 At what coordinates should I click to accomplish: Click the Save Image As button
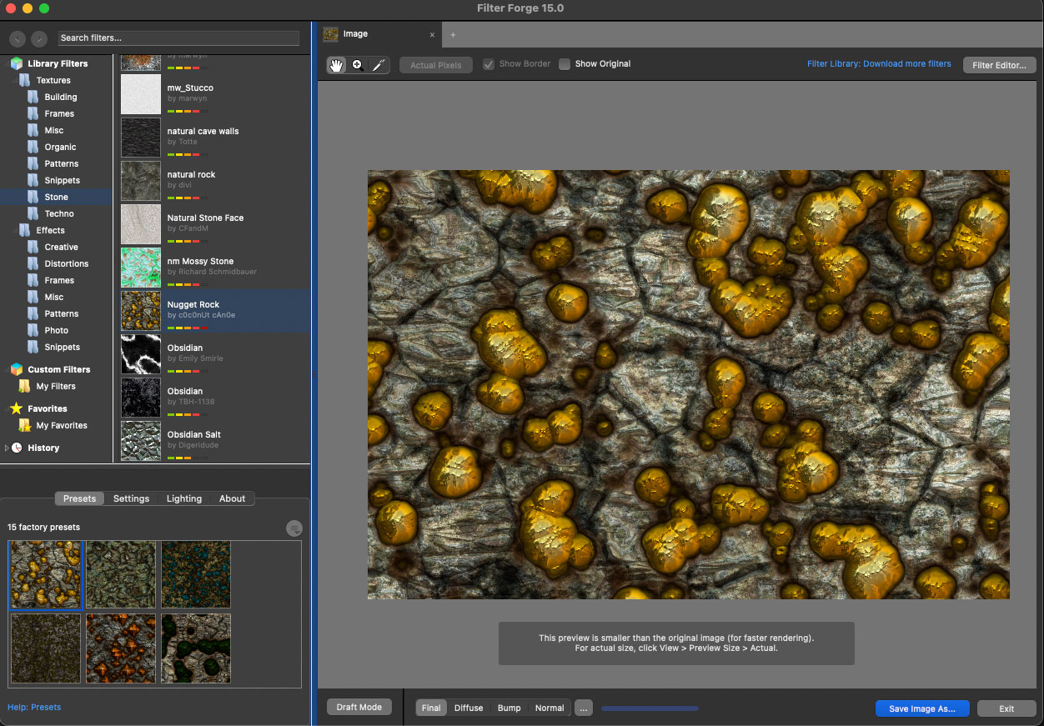point(921,708)
